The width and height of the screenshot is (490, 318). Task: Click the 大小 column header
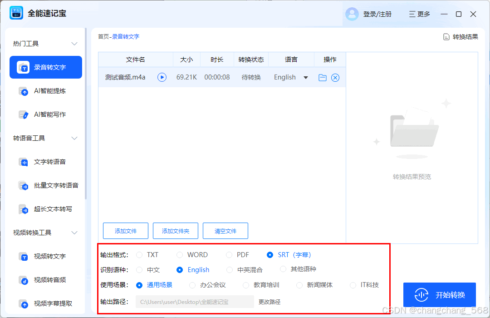pyautogui.click(x=186, y=60)
